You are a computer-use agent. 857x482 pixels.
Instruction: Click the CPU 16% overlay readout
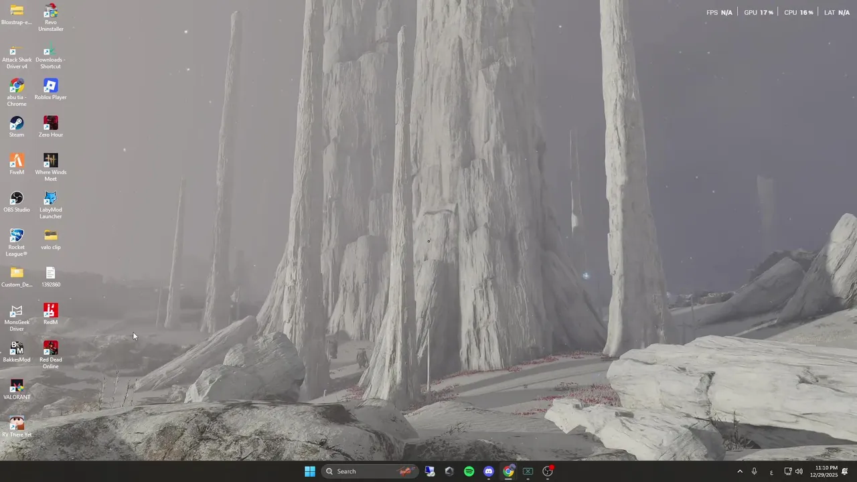(798, 12)
